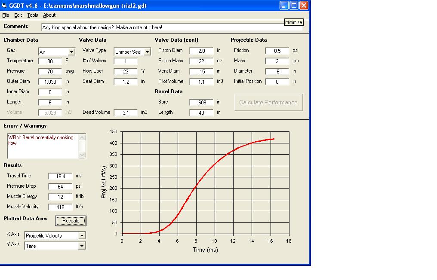The width and height of the screenshot is (437, 280).
Task: Select the projectile Friction input field
Action: 277,51
